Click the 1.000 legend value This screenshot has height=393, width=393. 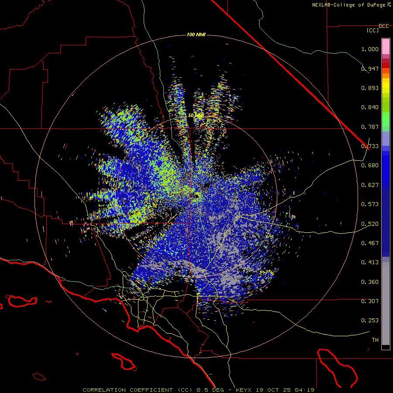370,49
